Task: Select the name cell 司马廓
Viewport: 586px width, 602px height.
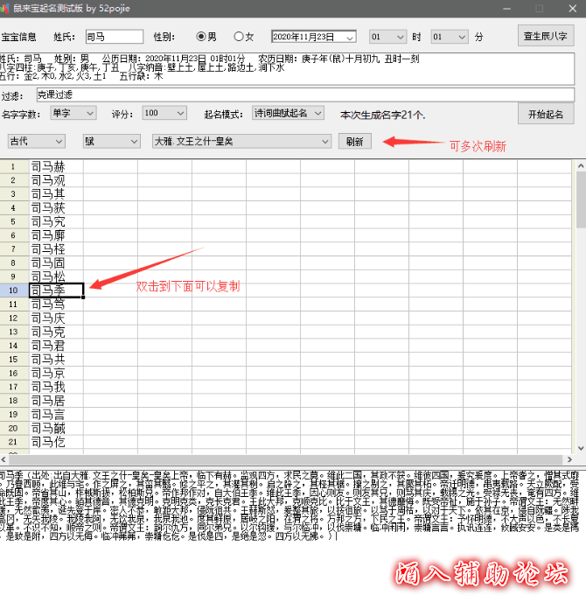Action: (x=56, y=235)
